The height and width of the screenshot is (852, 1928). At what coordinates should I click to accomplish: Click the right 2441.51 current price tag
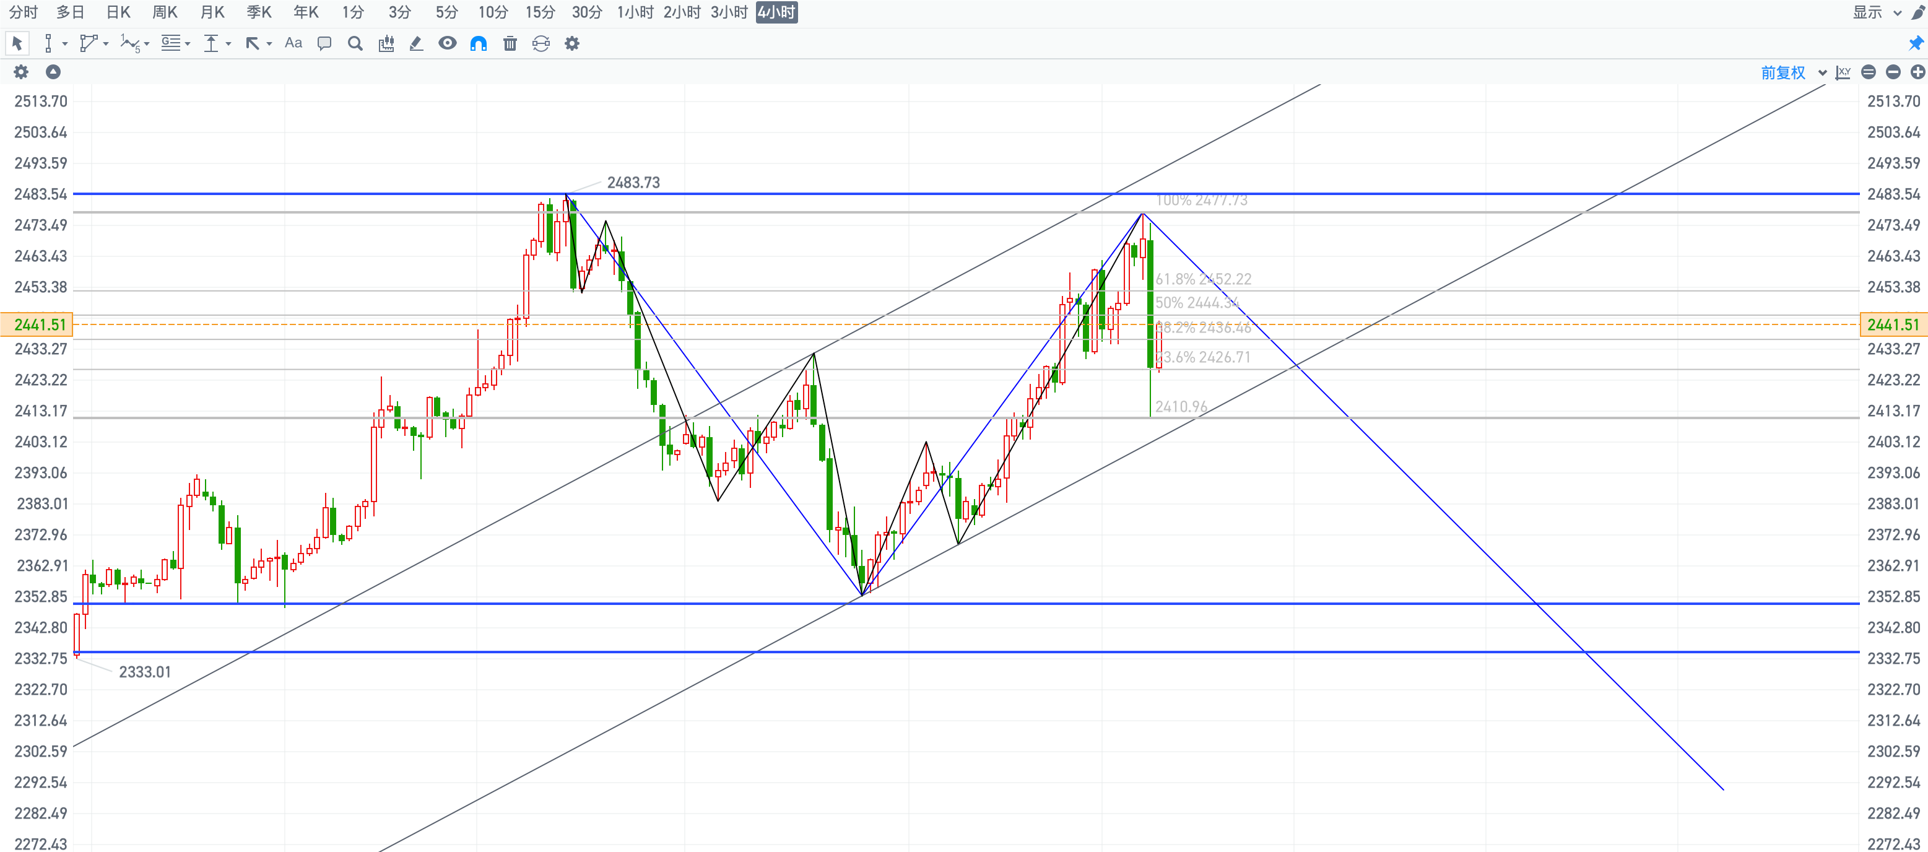click(x=1893, y=324)
